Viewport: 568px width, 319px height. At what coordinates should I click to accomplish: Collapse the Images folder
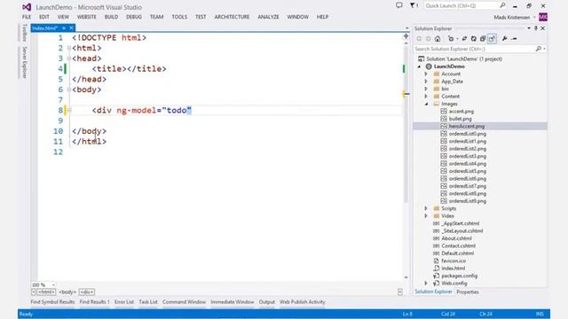[x=426, y=104]
